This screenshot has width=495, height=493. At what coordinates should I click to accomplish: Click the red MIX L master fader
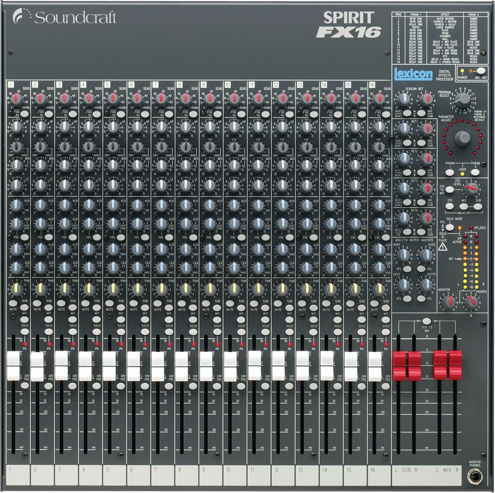click(440, 365)
